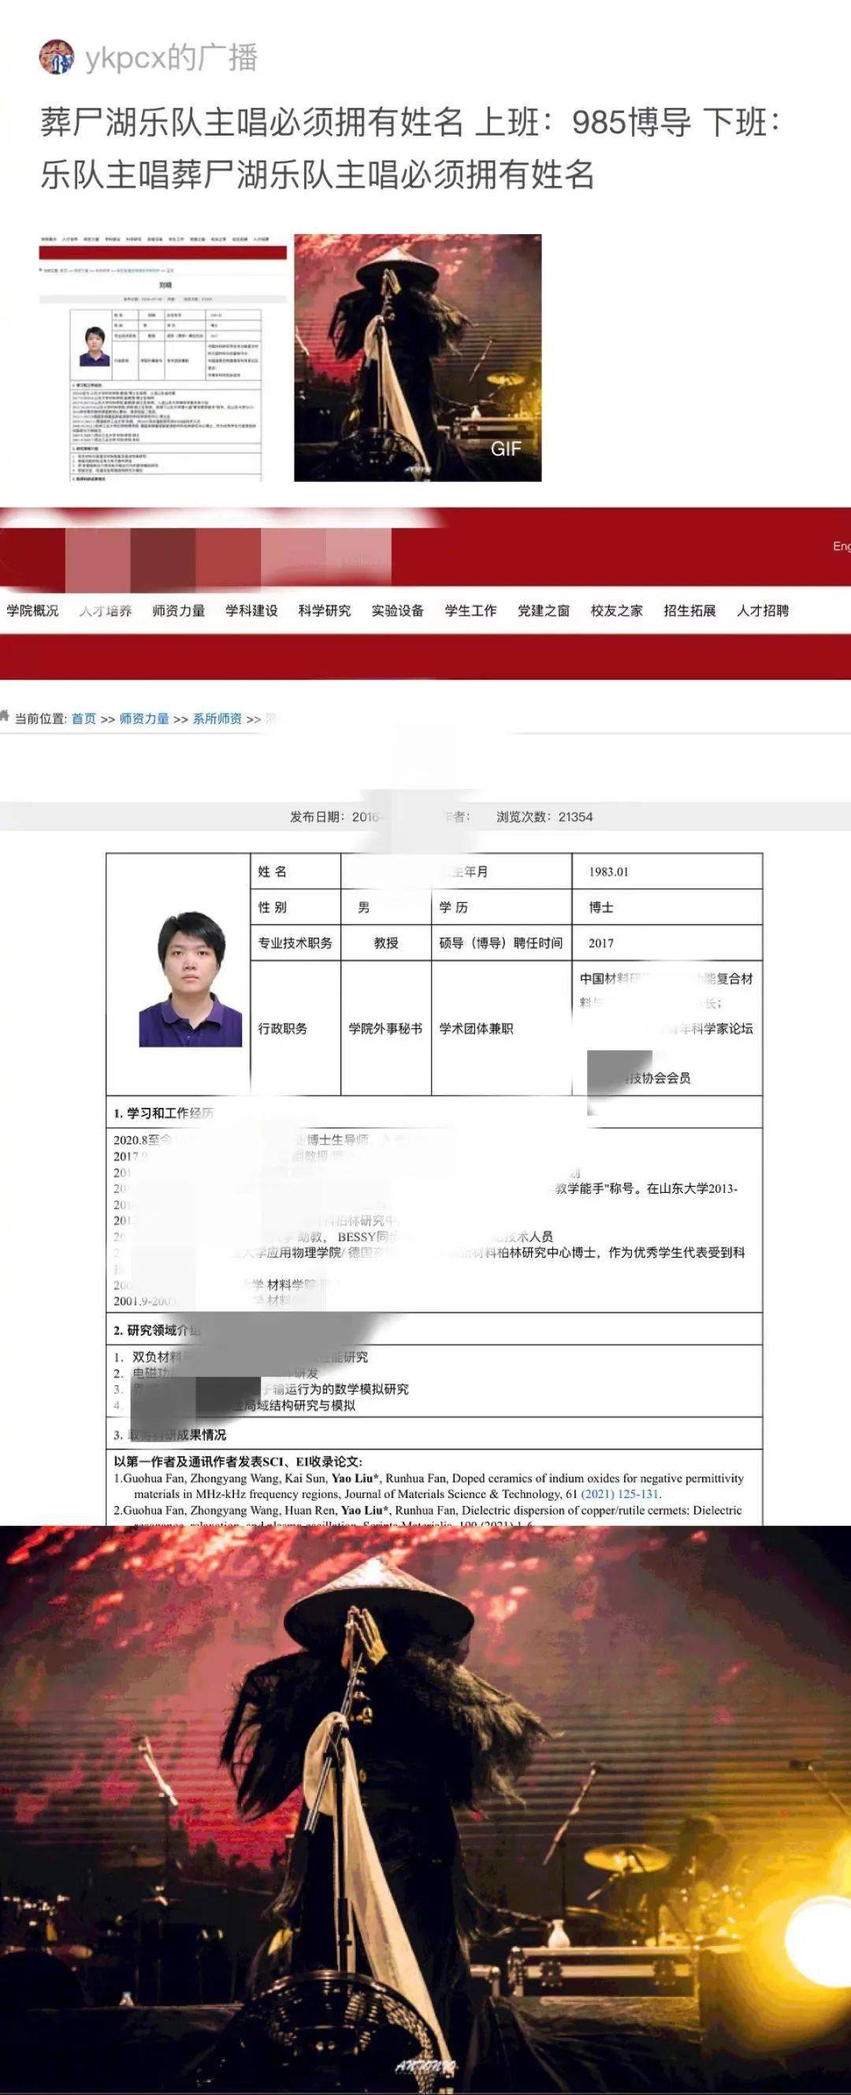Open the ykpcx user avatar
The width and height of the screenshot is (851, 2095).
coord(57,58)
